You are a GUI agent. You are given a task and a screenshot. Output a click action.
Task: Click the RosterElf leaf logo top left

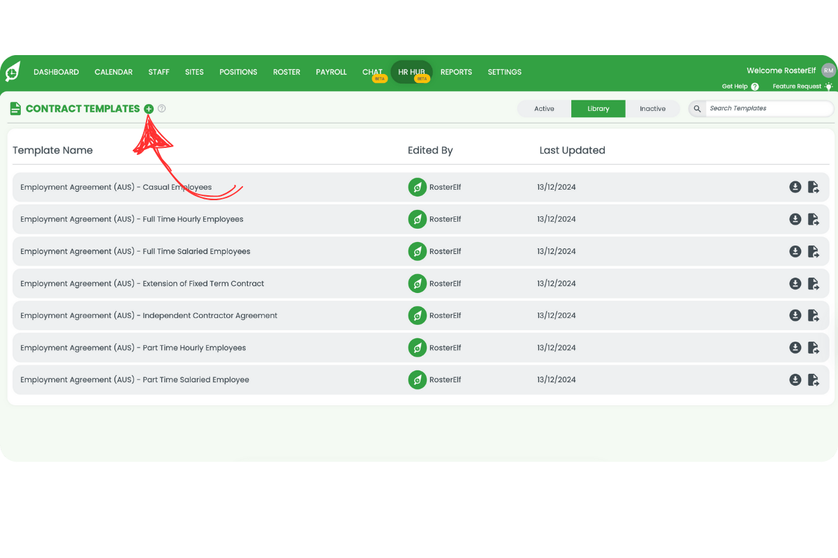pos(13,72)
